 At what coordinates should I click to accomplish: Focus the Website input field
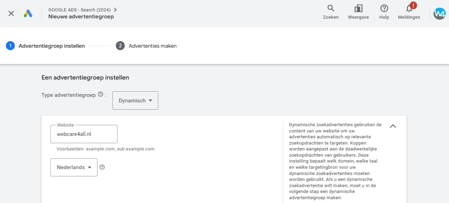pyautogui.click(x=84, y=134)
